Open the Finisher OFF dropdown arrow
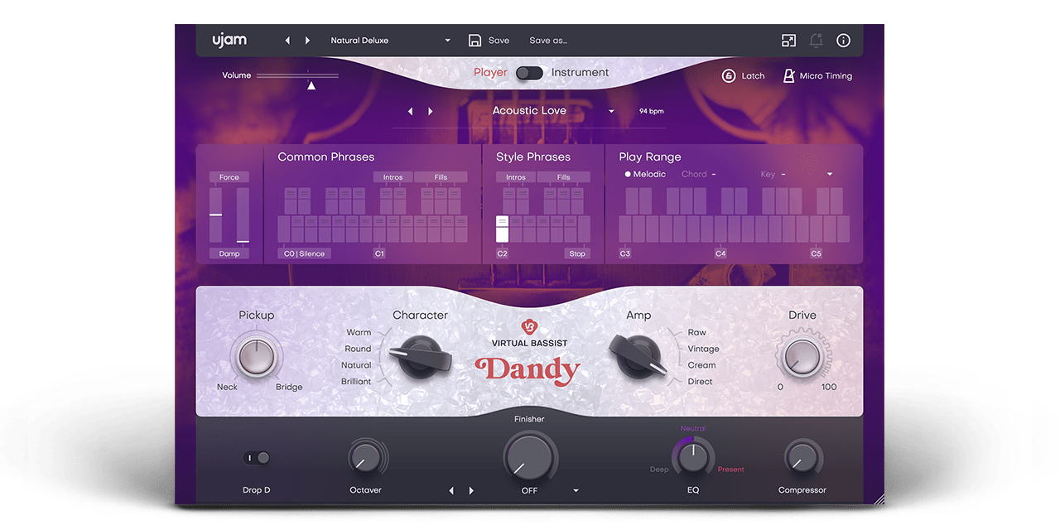Screen dimensions: 1060x530 (x=576, y=491)
